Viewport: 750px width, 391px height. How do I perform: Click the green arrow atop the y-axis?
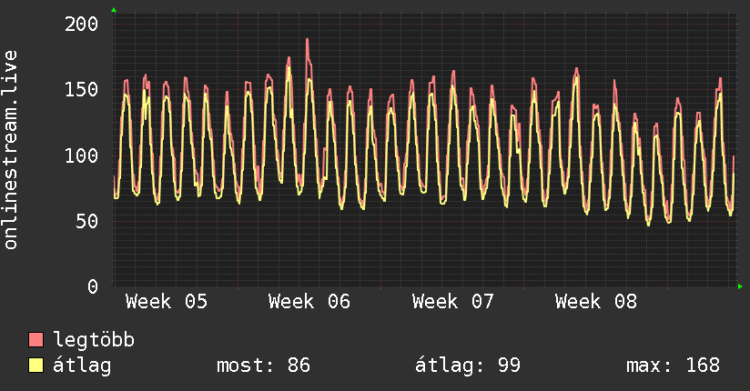114,10
